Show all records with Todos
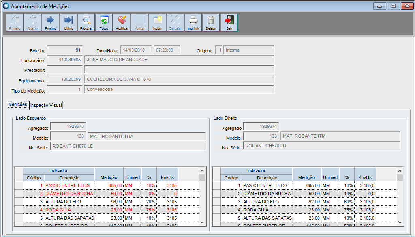This screenshot has height=237, width=415. coord(104,23)
